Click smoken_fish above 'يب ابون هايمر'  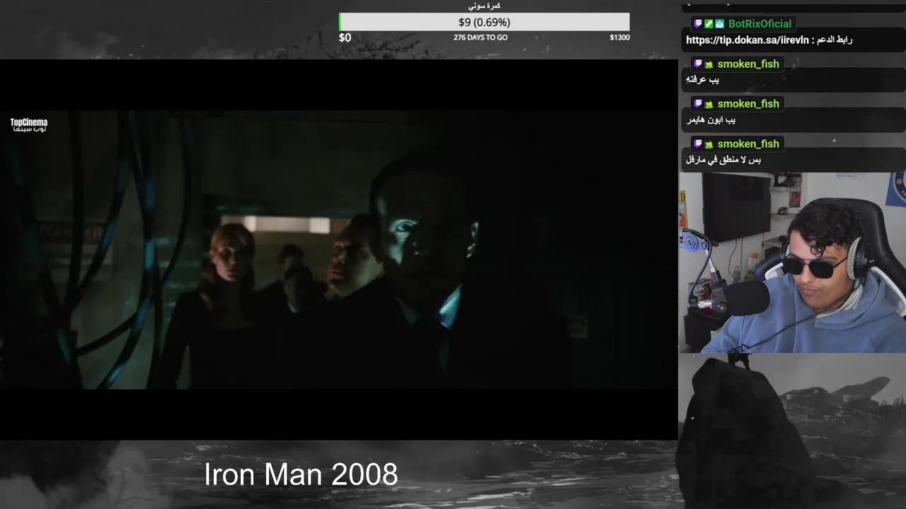tap(748, 104)
